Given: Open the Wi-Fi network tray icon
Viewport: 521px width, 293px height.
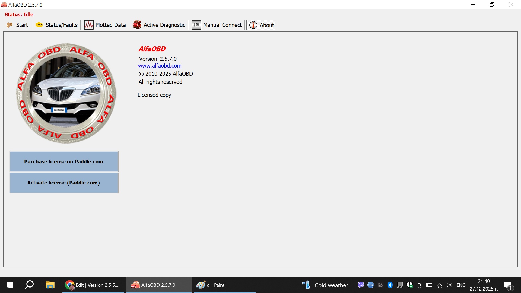Looking at the screenshot, I should (x=439, y=285).
